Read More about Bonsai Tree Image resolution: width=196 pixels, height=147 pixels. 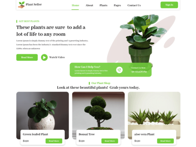110,141
